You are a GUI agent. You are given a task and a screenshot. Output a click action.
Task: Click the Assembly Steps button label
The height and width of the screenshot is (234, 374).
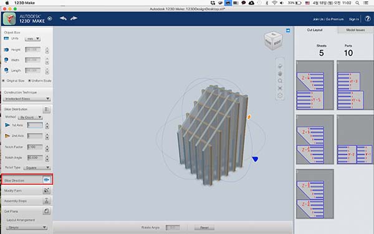coord(15,201)
